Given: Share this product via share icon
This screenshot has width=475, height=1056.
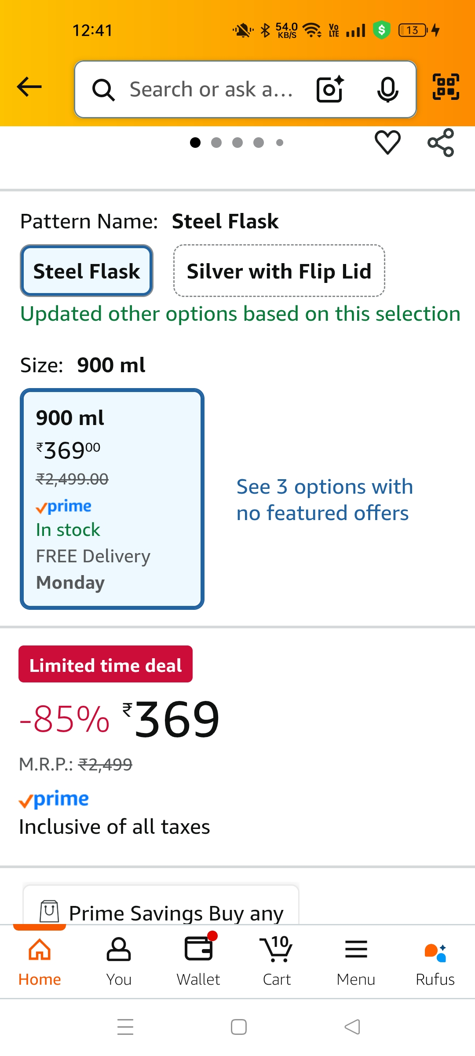Looking at the screenshot, I should (x=441, y=143).
